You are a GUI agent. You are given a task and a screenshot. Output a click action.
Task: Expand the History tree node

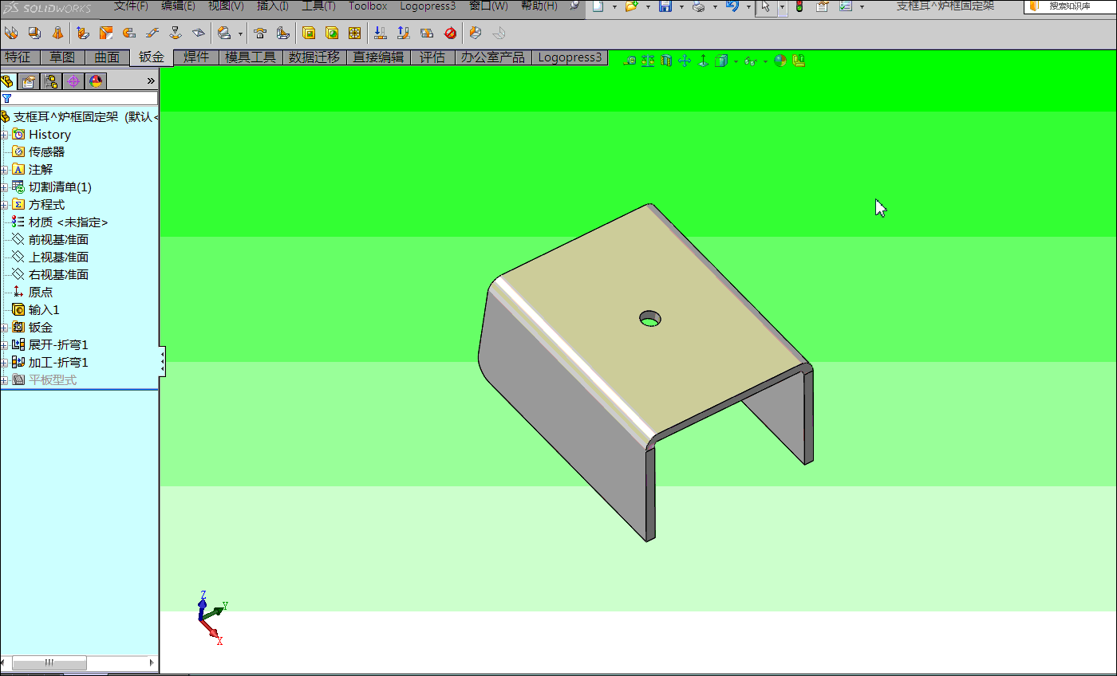[4, 135]
